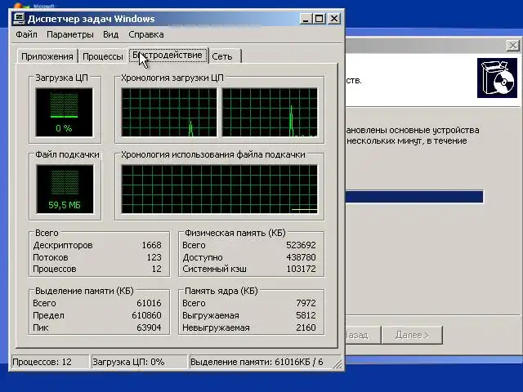Open the Параметры menu

pos(70,34)
